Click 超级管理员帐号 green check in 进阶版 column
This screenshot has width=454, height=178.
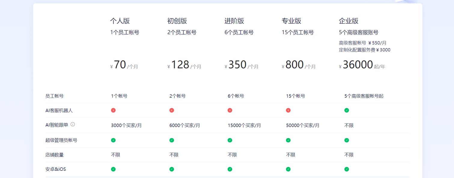click(x=230, y=140)
